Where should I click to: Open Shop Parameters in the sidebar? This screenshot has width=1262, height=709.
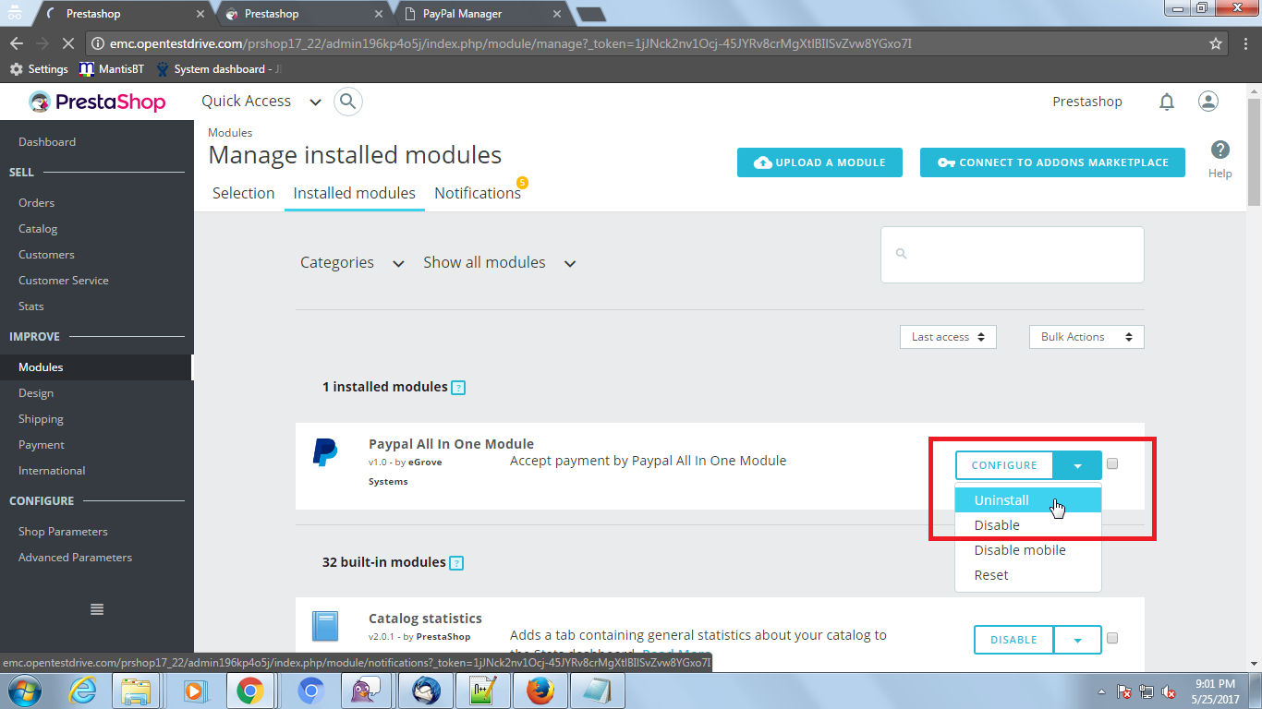(63, 532)
